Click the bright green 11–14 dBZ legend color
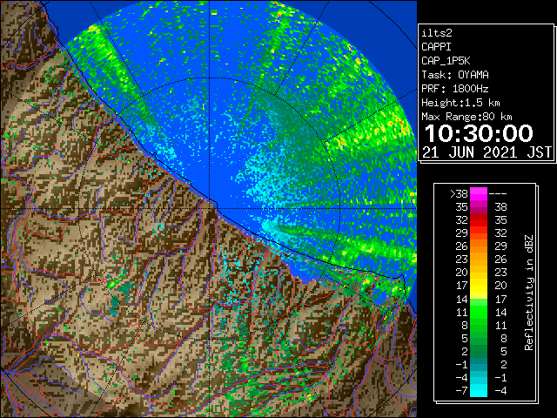Screen dimensions: 557x418 coord(479,312)
